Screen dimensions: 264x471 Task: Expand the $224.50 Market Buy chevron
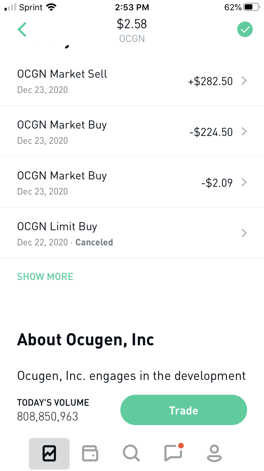pyautogui.click(x=244, y=132)
